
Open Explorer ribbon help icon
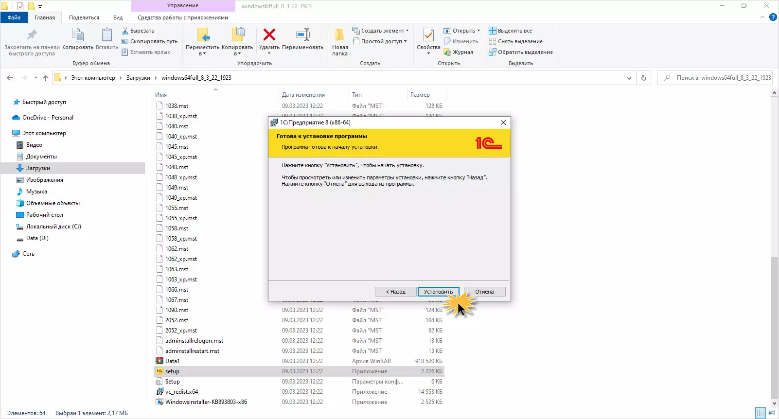[773, 17]
